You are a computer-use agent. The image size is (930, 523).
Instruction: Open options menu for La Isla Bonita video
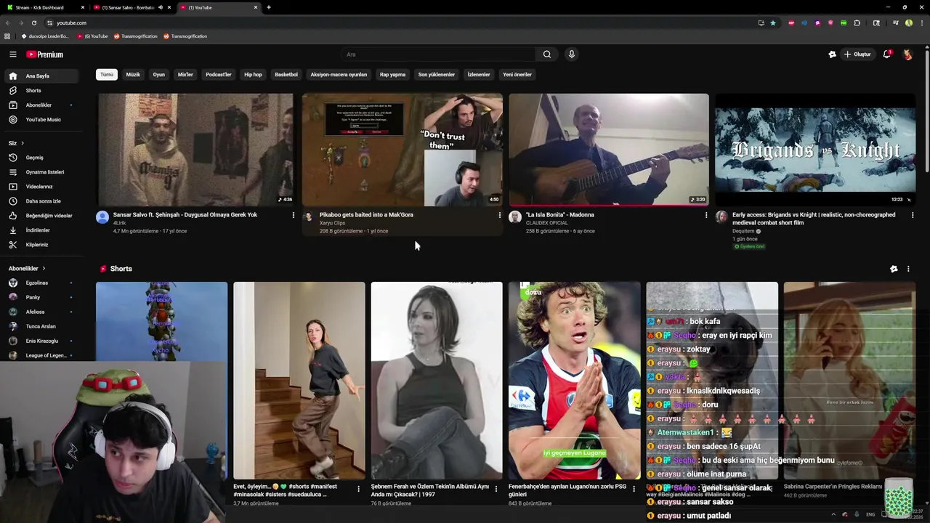point(705,215)
